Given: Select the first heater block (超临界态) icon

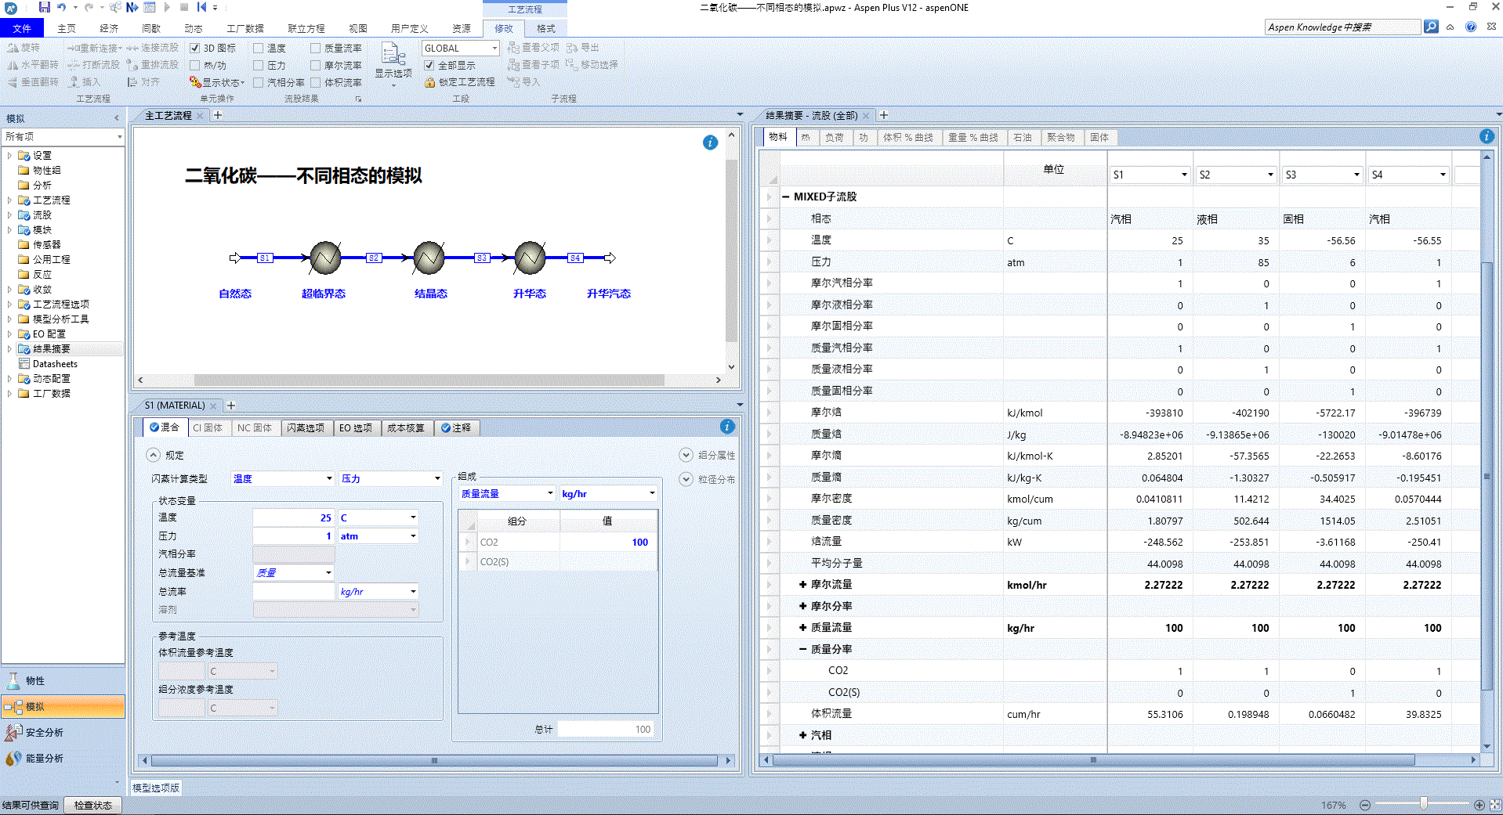Looking at the screenshot, I should pyautogui.click(x=325, y=258).
